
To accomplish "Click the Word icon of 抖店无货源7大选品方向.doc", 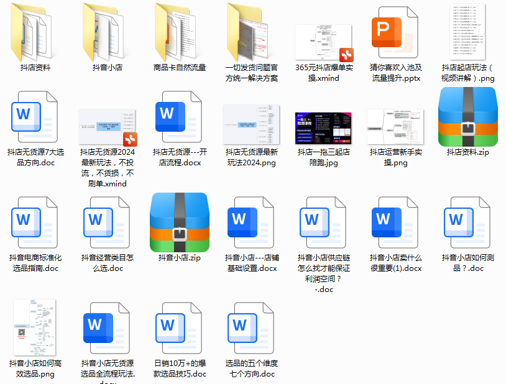I will 35,117.
